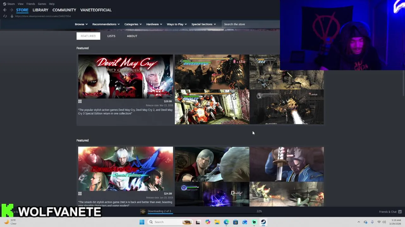
Task: View the fiery battle screenshot
Action: (286, 194)
